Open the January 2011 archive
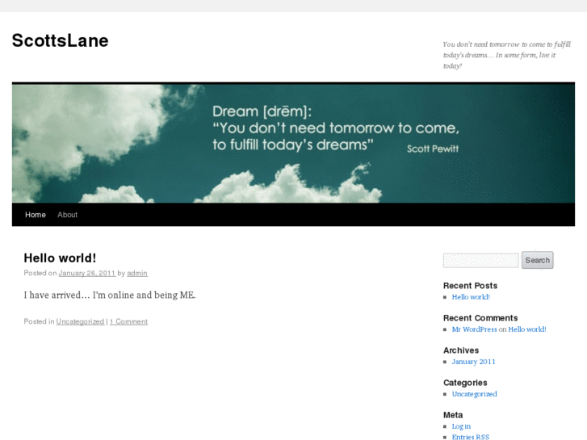587x440 pixels. coord(473,362)
